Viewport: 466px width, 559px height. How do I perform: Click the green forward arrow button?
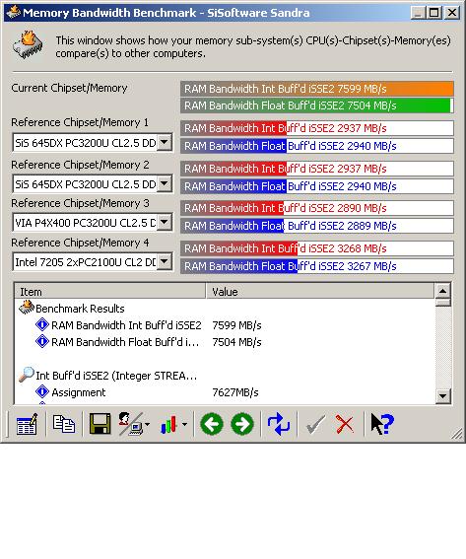(x=242, y=424)
